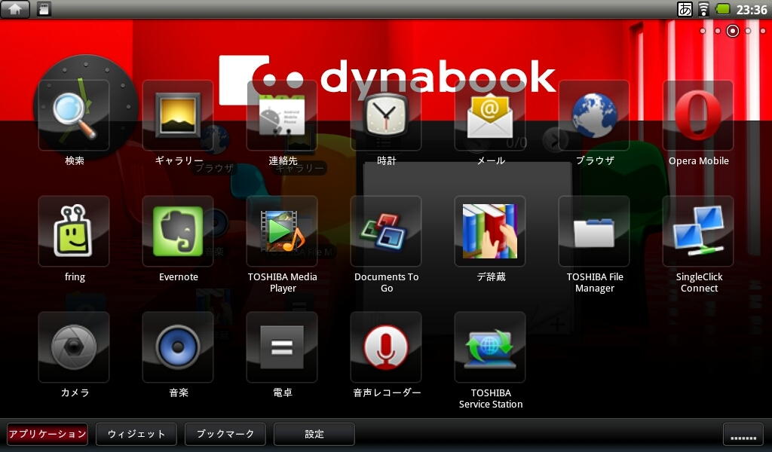This screenshot has height=452, width=772.
Task: Launch the 電卓 calculator
Action: tap(282, 347)
